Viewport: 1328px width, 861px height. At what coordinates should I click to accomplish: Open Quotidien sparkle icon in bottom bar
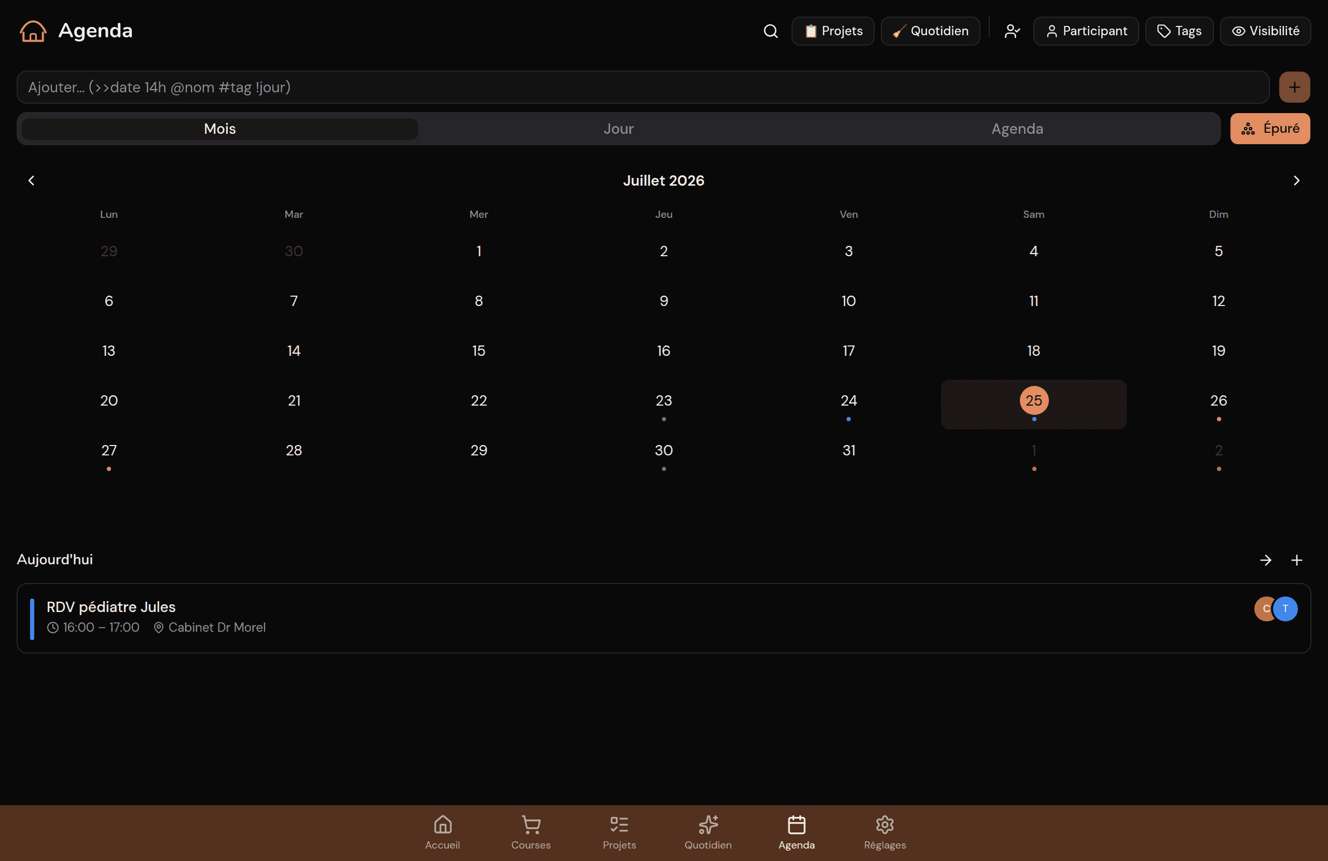(708, 824)
